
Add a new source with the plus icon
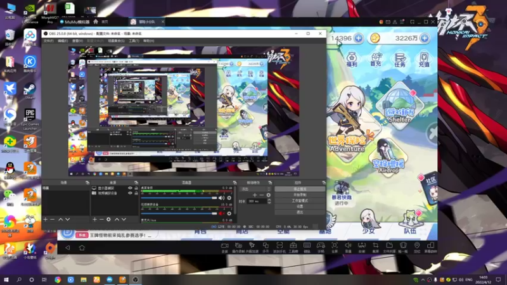94,219
